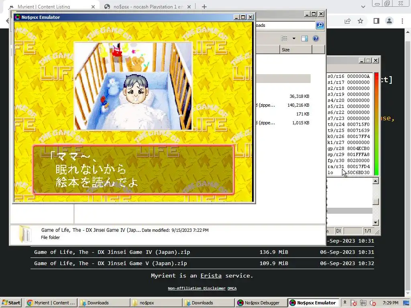This screenshot has width=411, height=308.
Task: Click the flag security tray icon
Action: coord(353,303)
